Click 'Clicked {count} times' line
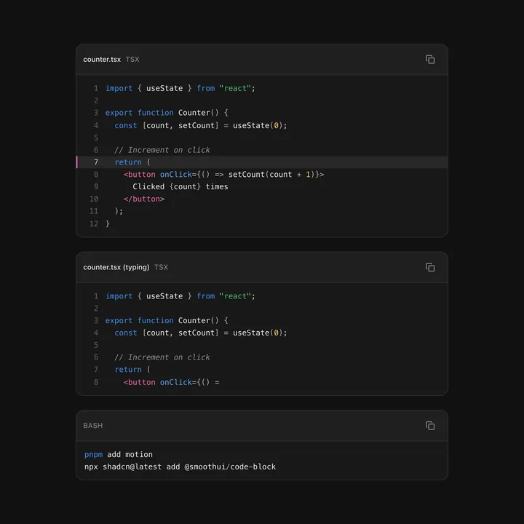Image resolution: width=524 pixels, height=524 pixels. pos(180,186)
